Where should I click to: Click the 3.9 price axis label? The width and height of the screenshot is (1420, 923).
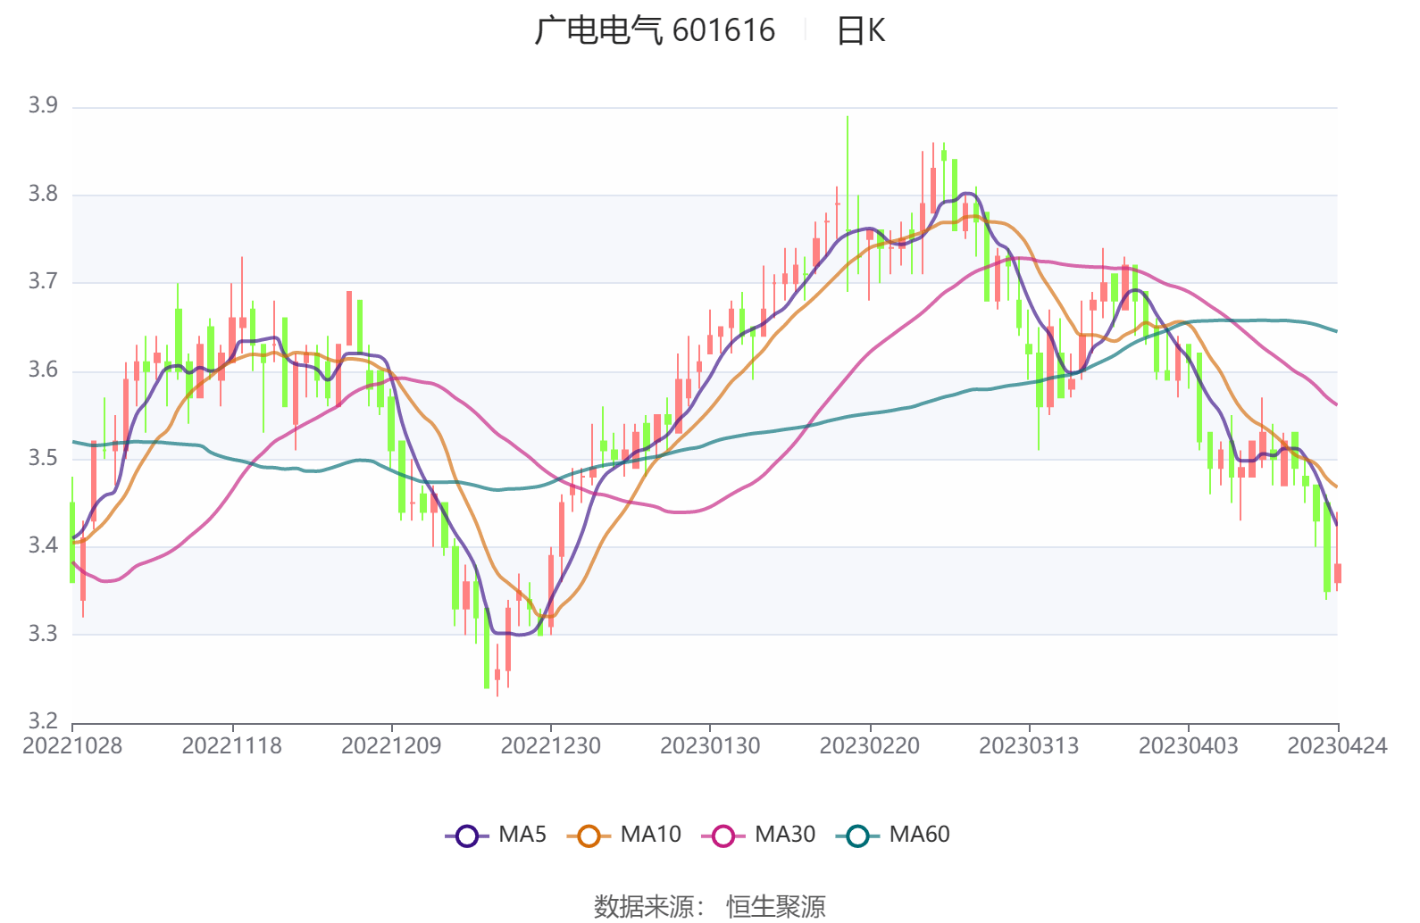point(43,106)
